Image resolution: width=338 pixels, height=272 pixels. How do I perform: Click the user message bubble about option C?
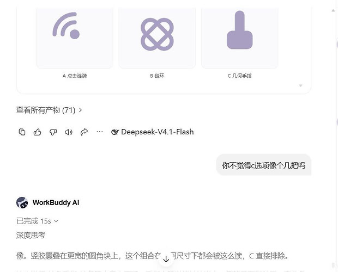coord(264,165)
